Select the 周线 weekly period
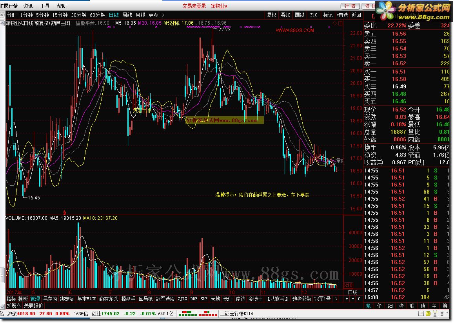Image resolution: width=454 pixels, height=323 pixels. coord(127,15)
